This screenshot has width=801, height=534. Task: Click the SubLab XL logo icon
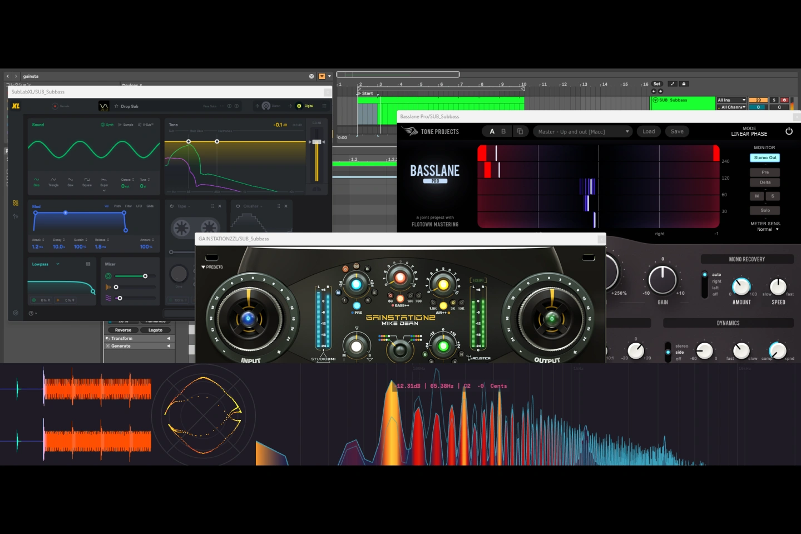pyautogui.click(x=16, y=106)
